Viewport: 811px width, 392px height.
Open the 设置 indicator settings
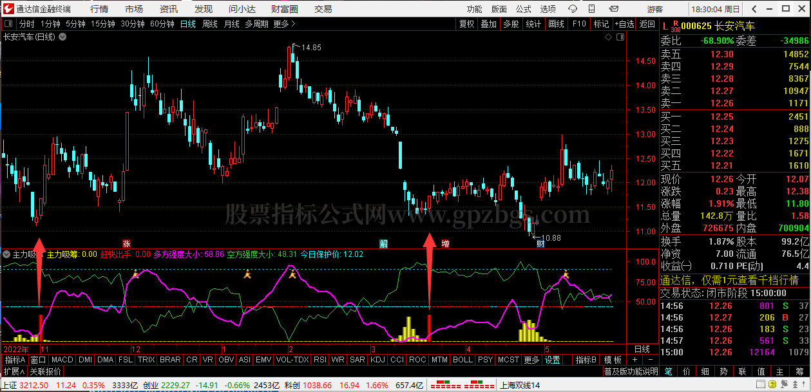point(553,360)
